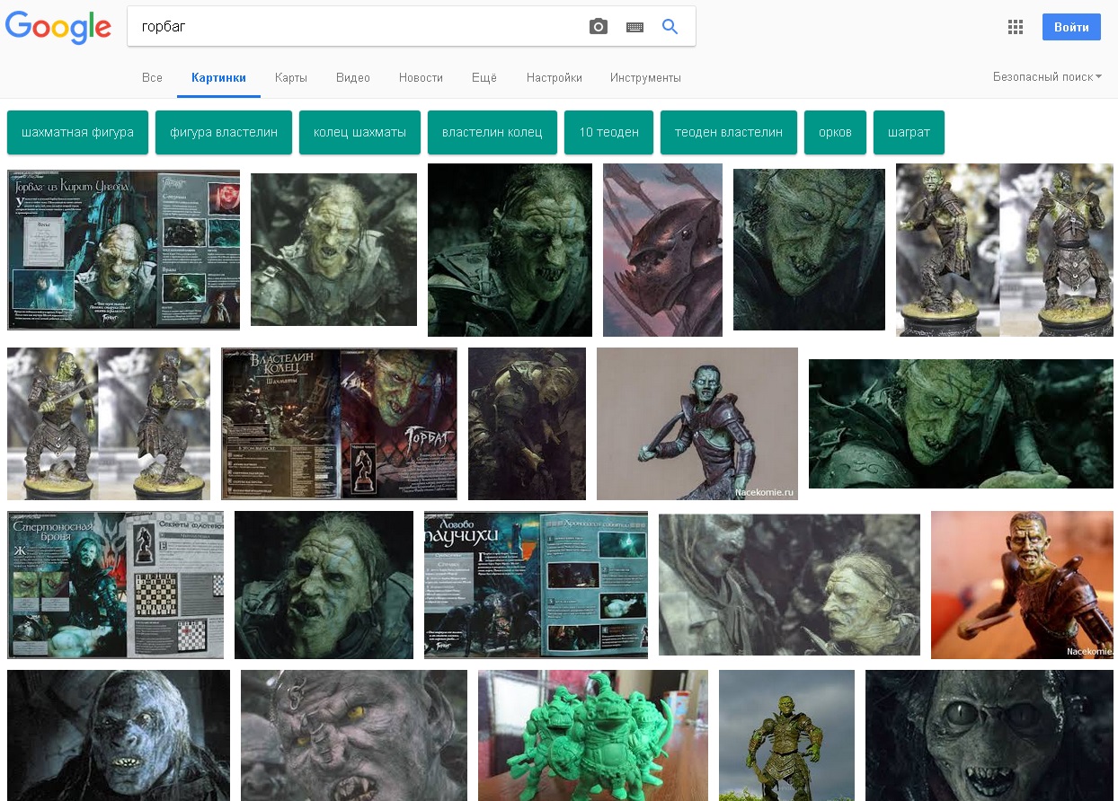Filter by шахматная фигура chip
Image resolution: width=1118 pixels, height=801 pixels.
tap(77, 132)
